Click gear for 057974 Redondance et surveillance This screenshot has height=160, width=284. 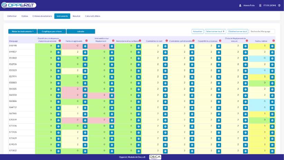click(x=139, y=77)
